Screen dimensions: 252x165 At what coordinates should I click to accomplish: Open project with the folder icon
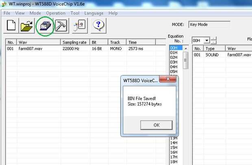pyautogui.click(x=27, y=26)
